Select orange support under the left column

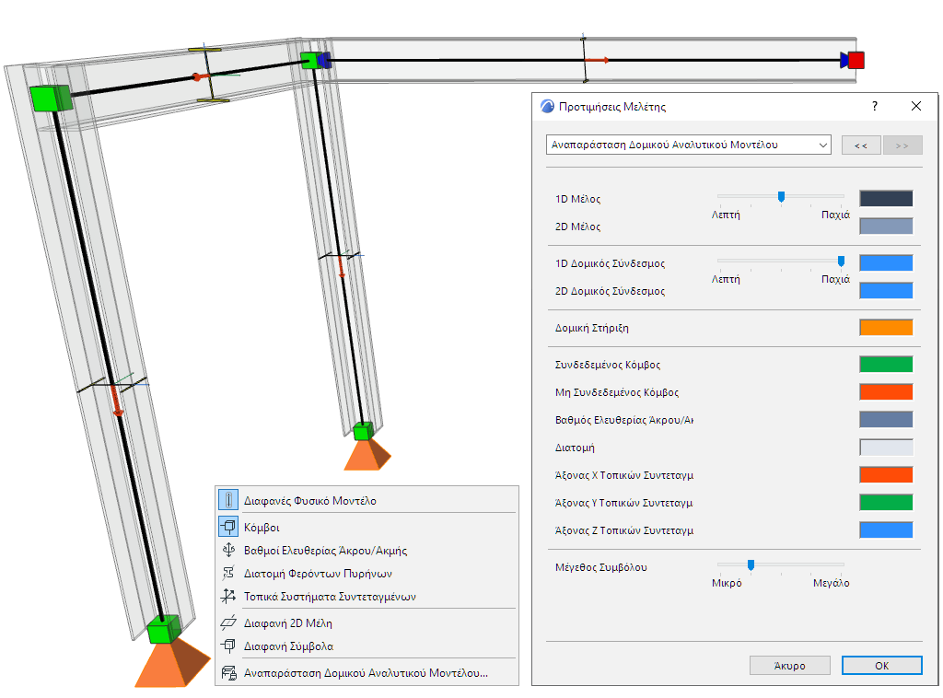(x=171, y=663)
